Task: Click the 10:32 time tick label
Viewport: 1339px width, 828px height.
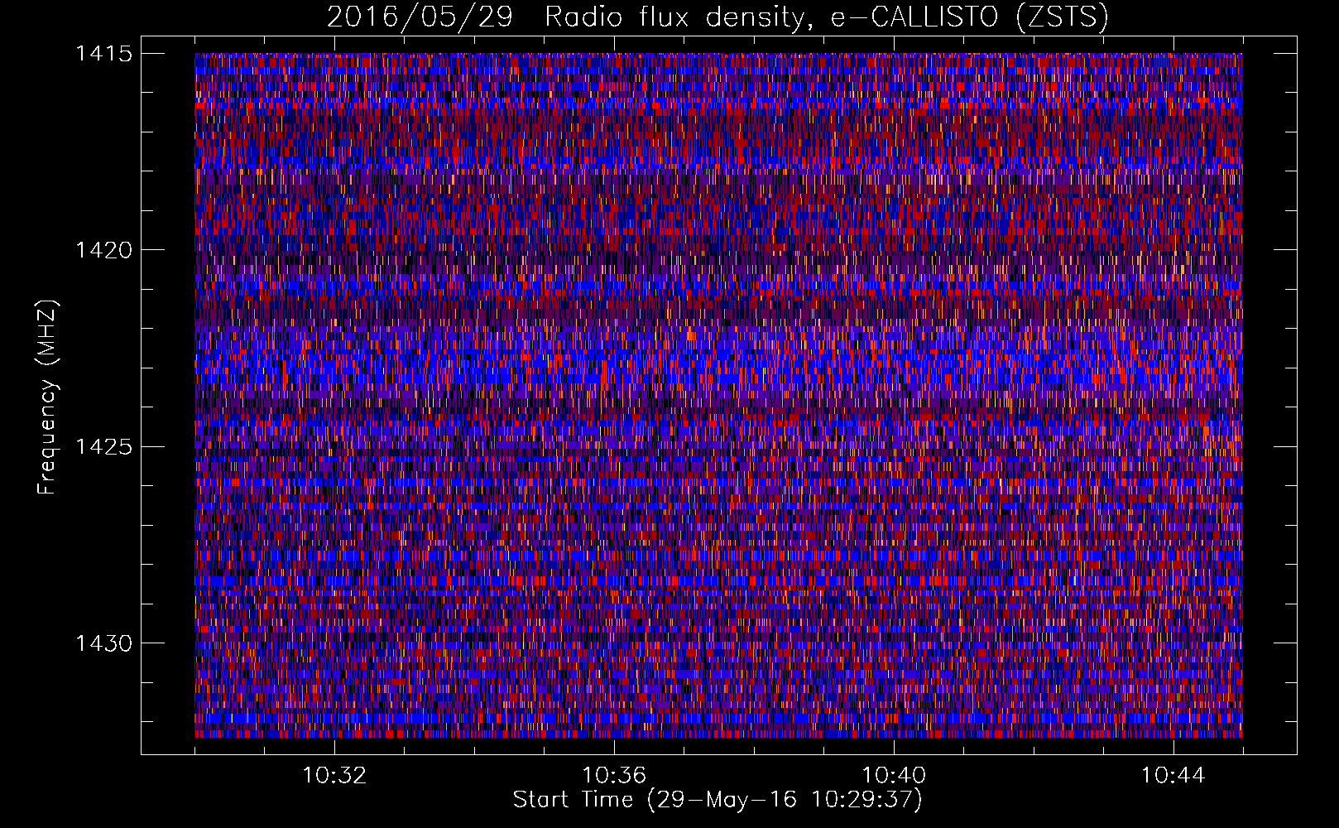Action: coord(334,776)
